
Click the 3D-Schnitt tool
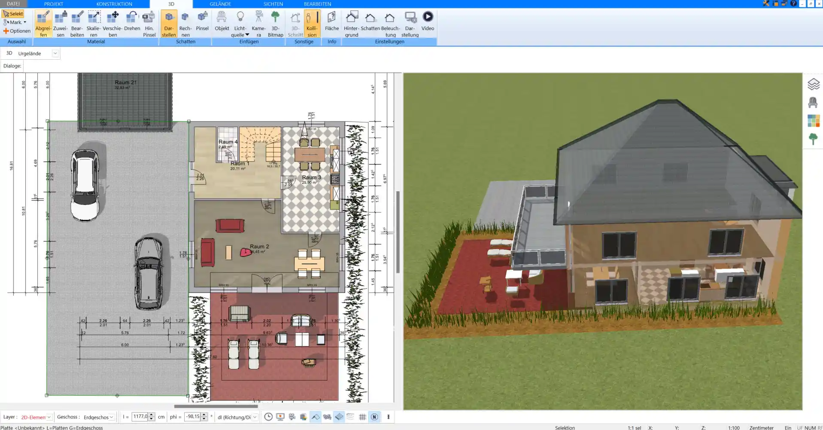(x=295, y=24)
